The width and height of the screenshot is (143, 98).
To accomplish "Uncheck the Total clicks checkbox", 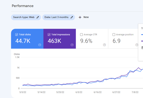I will pyautogui.click(x=17, y=35).
